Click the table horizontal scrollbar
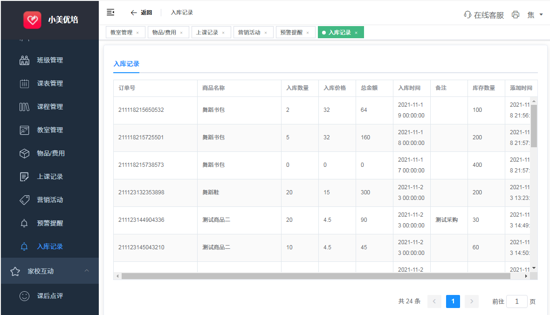This screenshot has height=315, width=550. [316, 276]
